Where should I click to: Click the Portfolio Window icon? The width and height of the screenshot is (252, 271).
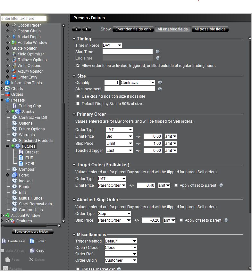click(14, 42)
